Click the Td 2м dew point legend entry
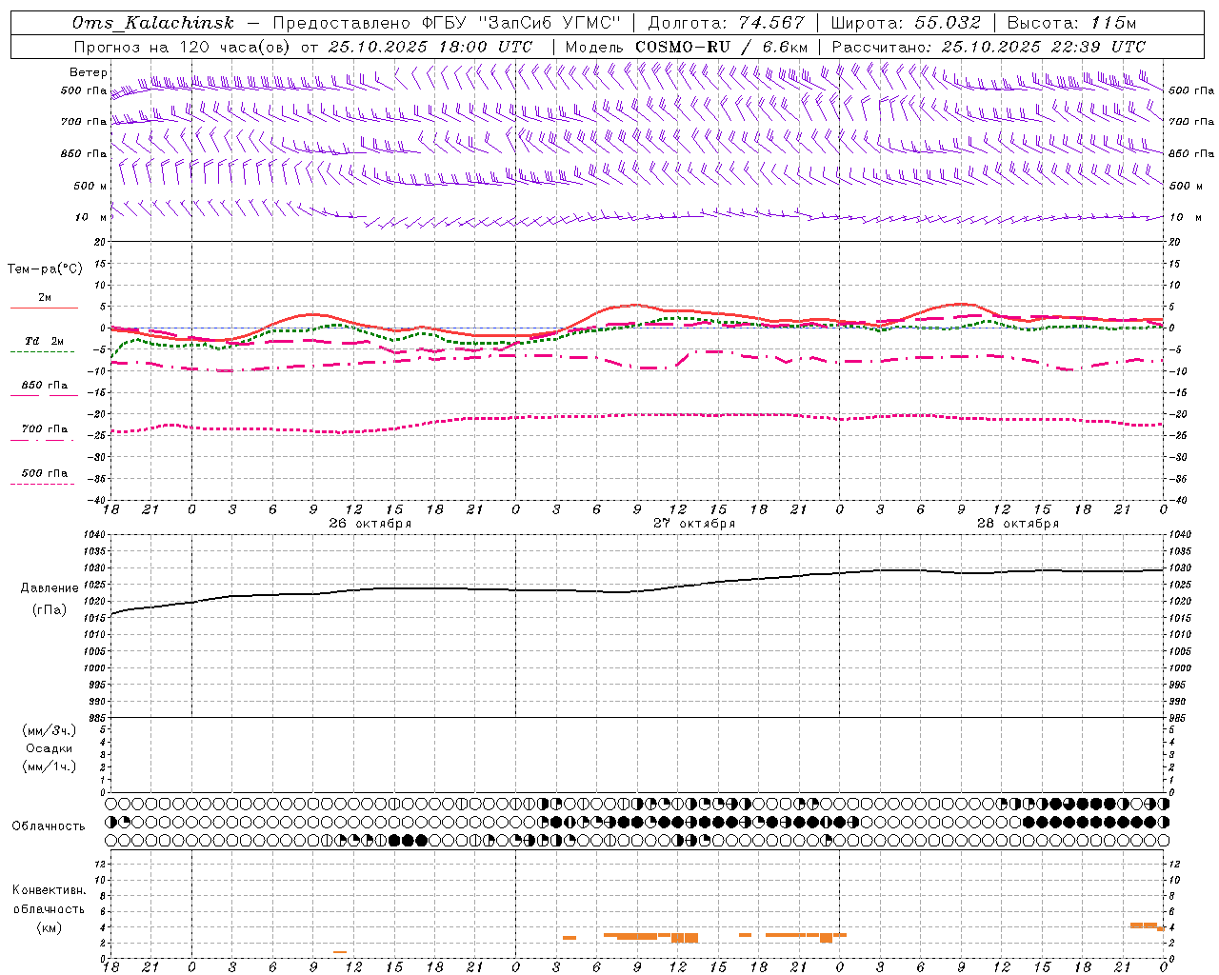Image resolution: width=1219 pixels, height=975 pixels. (x=44, y=341)
